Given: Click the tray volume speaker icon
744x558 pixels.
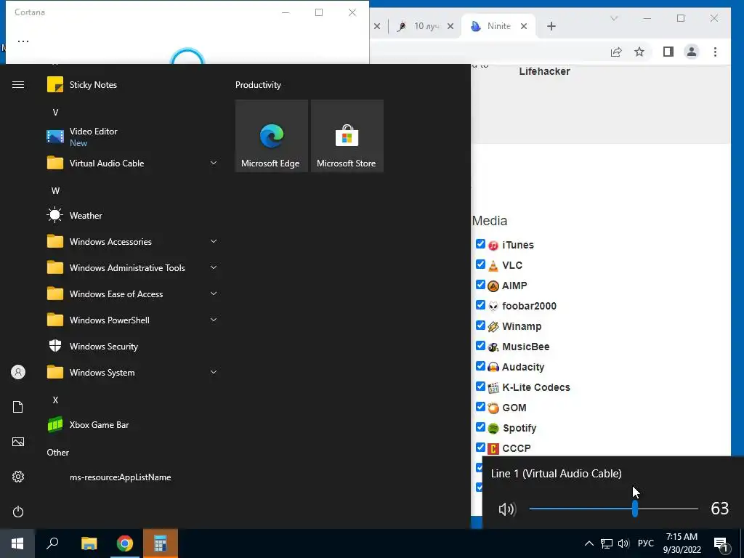Looking at the screenshot, I should tap(623, 543).
